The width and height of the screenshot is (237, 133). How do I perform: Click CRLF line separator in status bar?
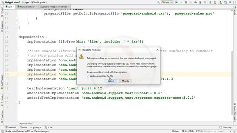pos(191,132)
